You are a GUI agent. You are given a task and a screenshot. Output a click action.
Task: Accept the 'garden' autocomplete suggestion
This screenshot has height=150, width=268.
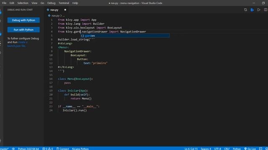coord(125,36)
